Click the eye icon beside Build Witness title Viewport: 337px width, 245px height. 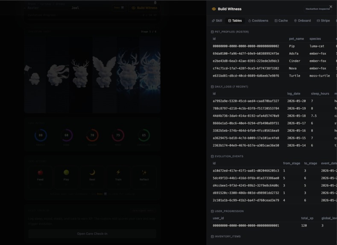pos(214,9)
